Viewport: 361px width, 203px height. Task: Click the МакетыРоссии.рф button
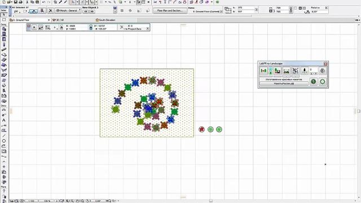(284, 83)
